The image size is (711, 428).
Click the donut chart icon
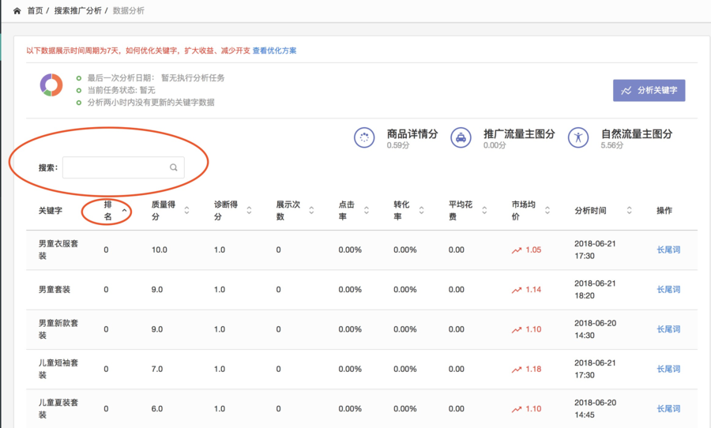tap(51, 84)
